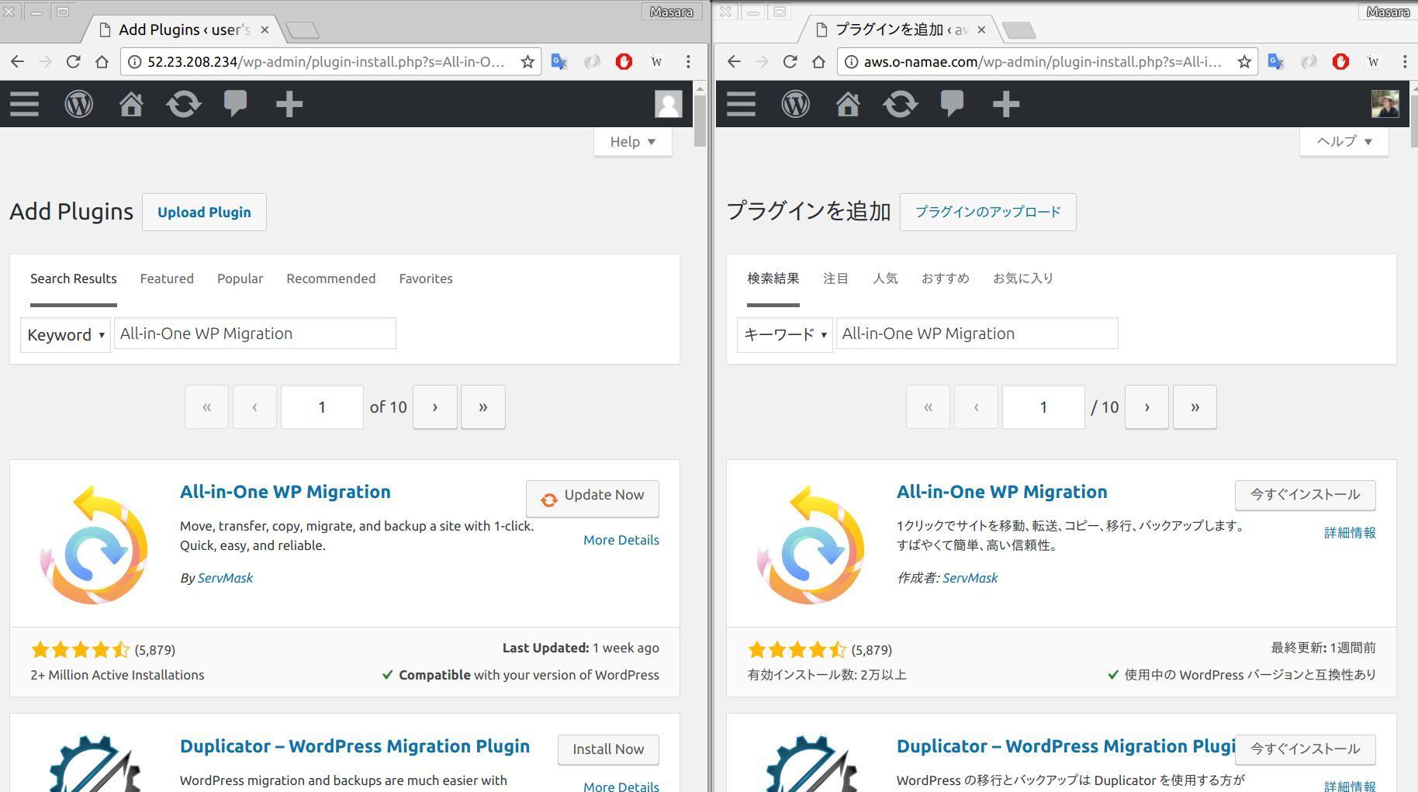Click WordPress logo in right window admin bar

795,104
